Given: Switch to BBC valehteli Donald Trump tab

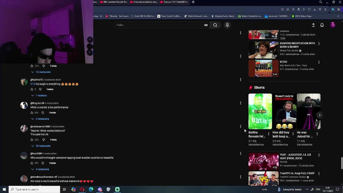Looking at the screenshot, I should pyautogui.click(x=114, y=2).
